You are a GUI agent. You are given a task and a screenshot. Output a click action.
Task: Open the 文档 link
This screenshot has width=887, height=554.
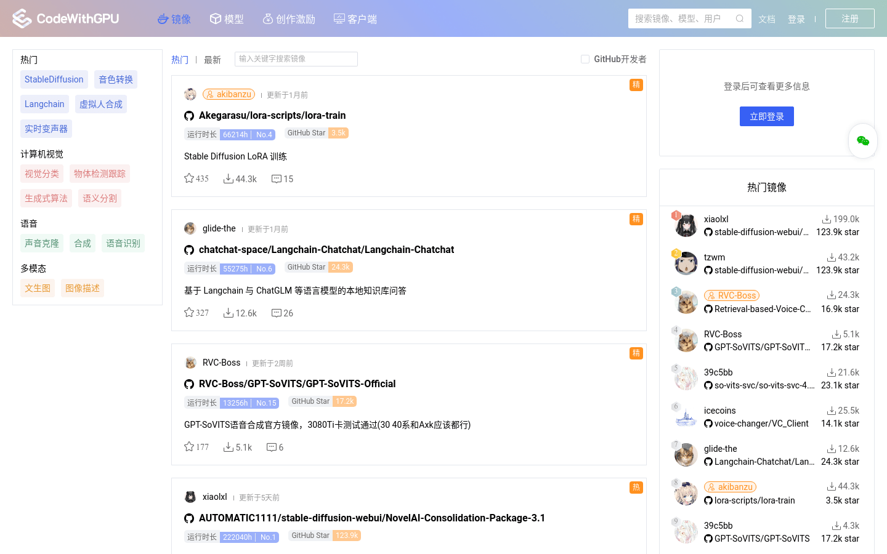tap(767, 19)
